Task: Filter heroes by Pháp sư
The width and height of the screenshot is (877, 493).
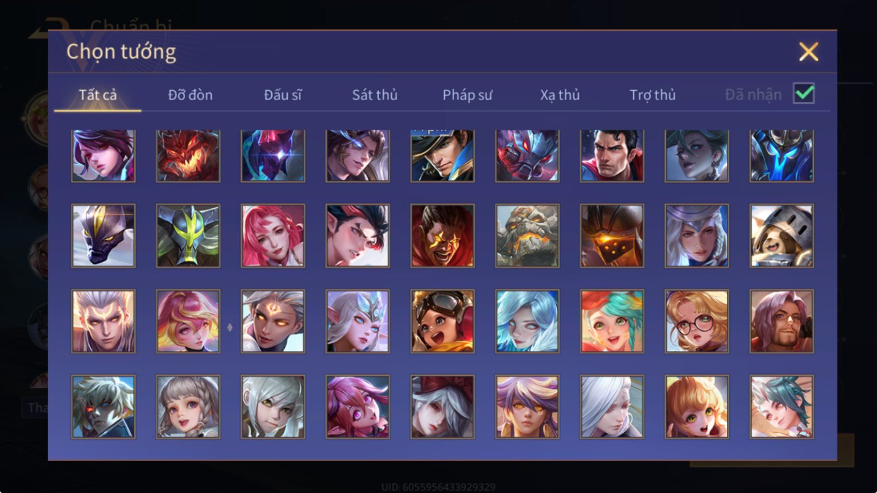Action: 467,95
